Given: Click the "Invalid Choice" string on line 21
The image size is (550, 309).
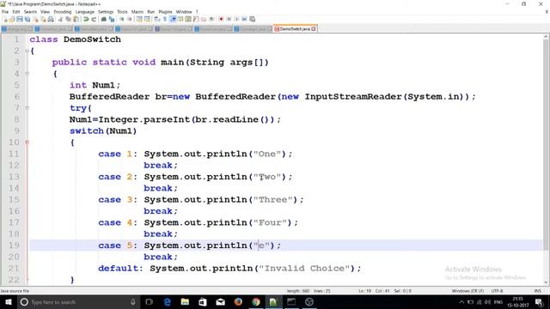Looking at the screenshot, I should point(304,269).
